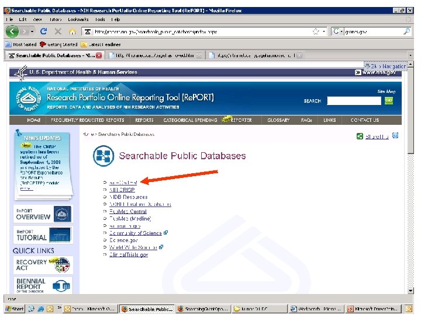Image resolution: width=421 pixels, height=315 pixels.
Task: Open the search engine selector dropdown
Action: coord(338,32)
